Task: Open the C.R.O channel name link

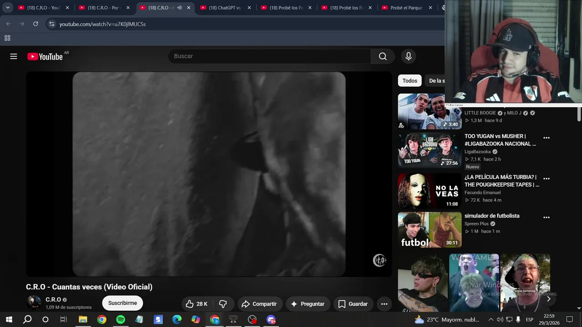Action: click(53, 300)
